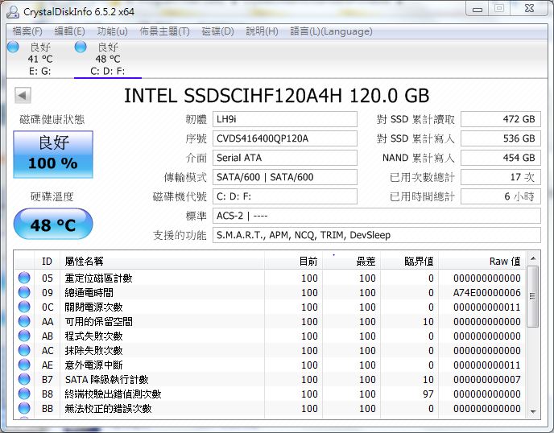This screenshot has width=554, height=433.
Task: Select the SATA 降級執行計數 attribute row
Action: [x=270, y=379]
